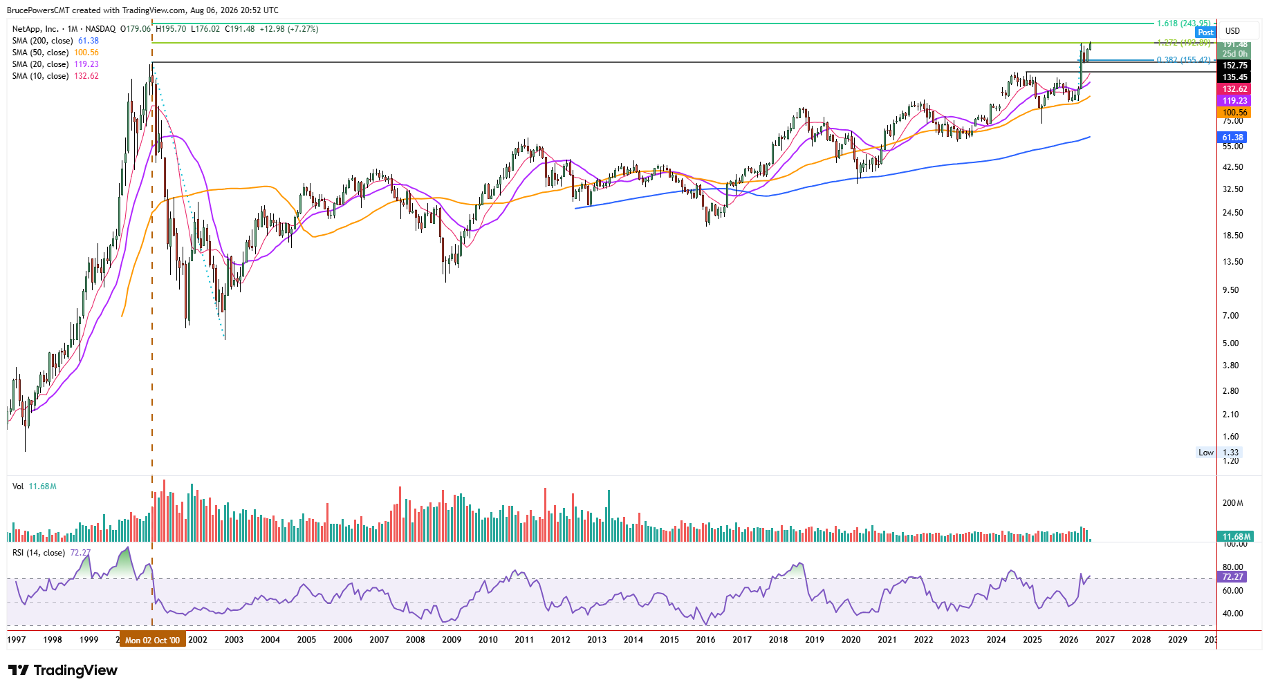
Task: Click the 72.27 RSI axis label
Action: pos(1232,577)
